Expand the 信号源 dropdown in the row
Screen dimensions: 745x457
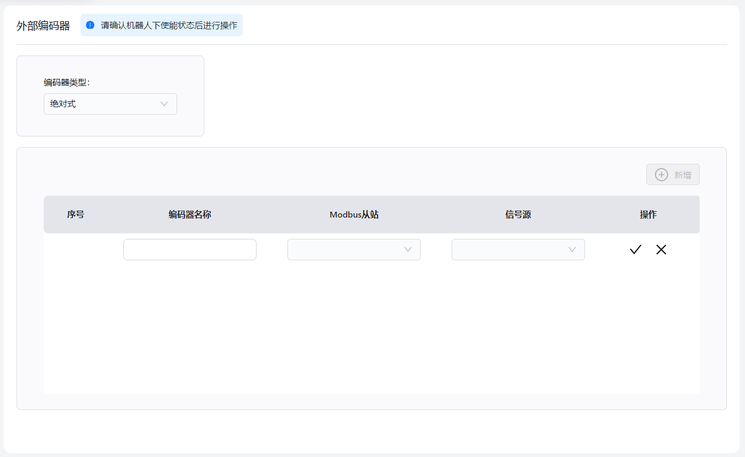click(x=518, y=250)
